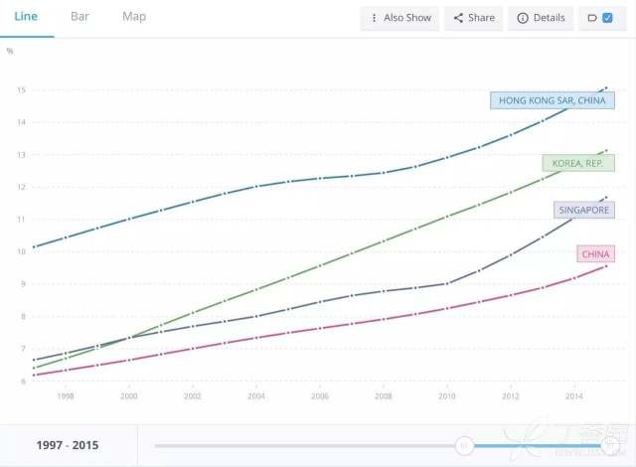This screenshot has height=467, width=636.
Task: Open the Details info panel
Action: (x=541, y=18)
